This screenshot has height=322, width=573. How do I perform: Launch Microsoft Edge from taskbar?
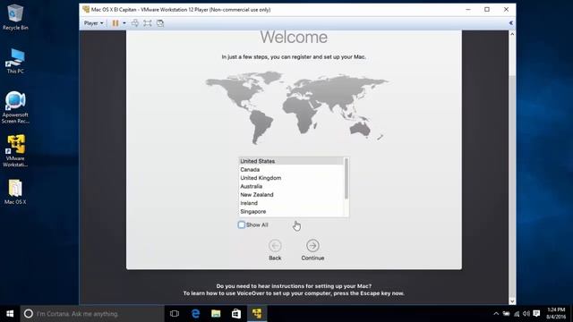coord(195,314)
